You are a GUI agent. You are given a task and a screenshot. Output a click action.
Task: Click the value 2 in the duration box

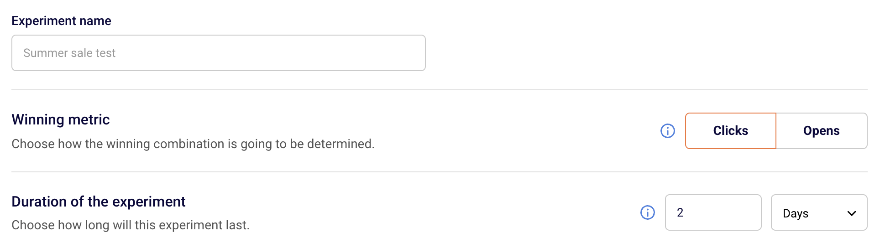[680, 213]
